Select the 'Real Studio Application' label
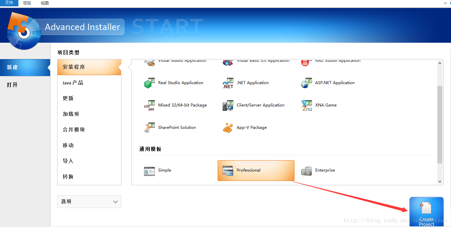Viewport: 451px width, 227px height. click(181, 83)
